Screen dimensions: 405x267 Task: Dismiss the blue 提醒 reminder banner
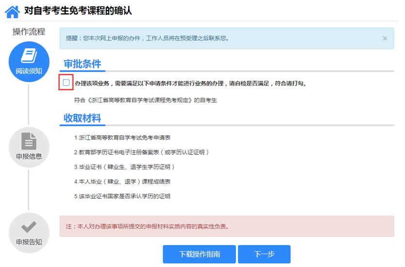click(385, 38)
